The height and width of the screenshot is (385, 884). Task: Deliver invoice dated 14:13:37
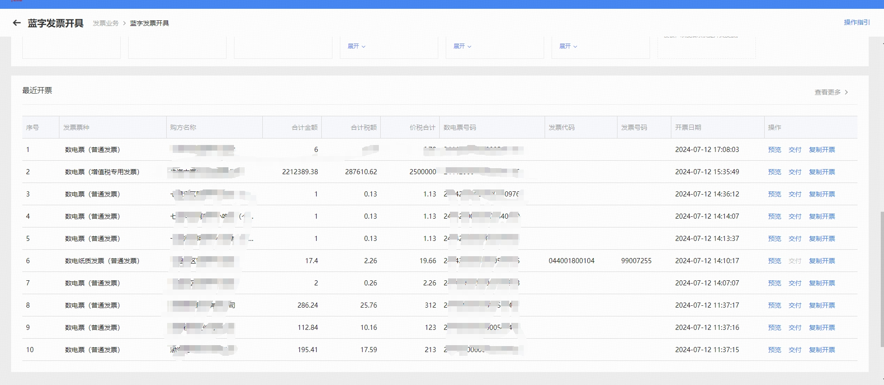click(x=795, y=239)
